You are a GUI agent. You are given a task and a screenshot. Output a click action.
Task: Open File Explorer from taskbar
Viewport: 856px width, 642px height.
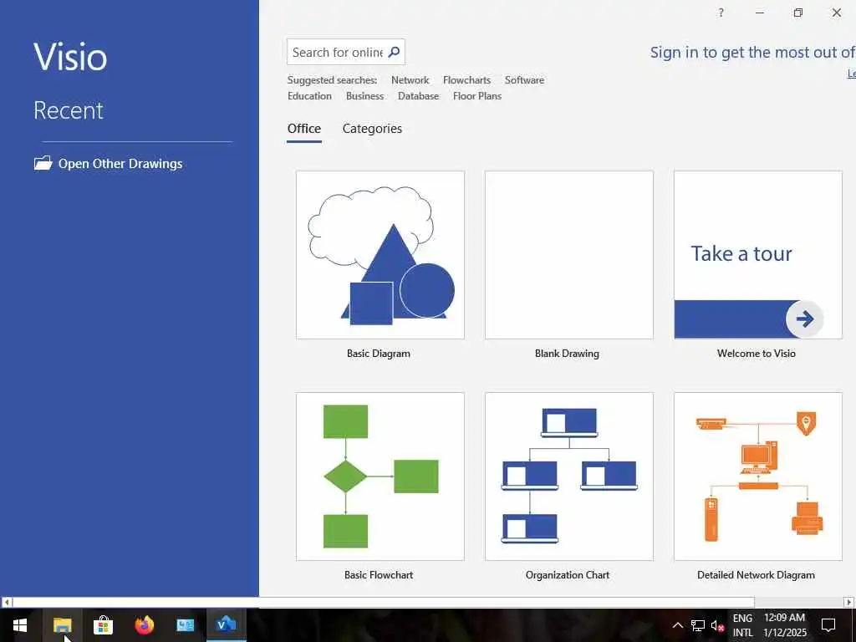pyautogui.click(x=62, y=625)
